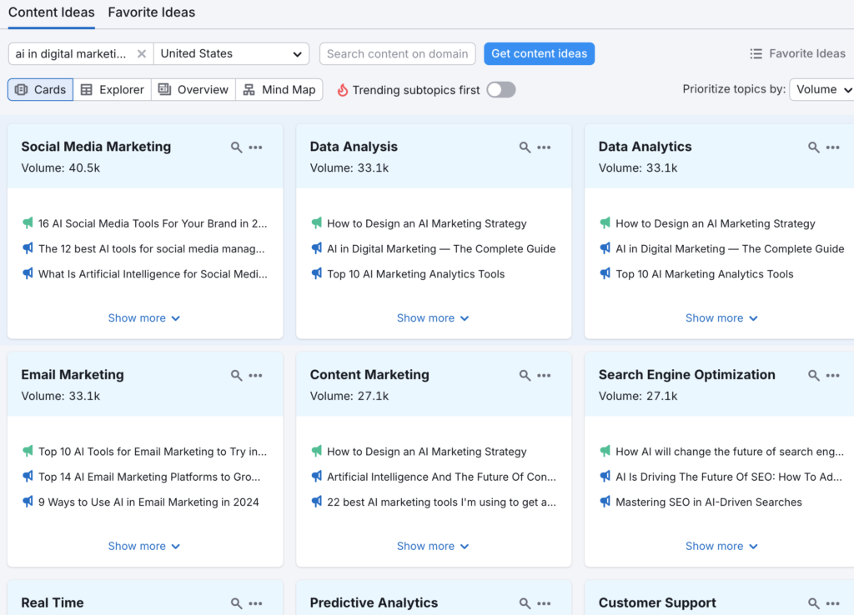Switch to the Favorite Ideas tab
The height and width of the screenshot is (615, 854).
pos(151,12)
